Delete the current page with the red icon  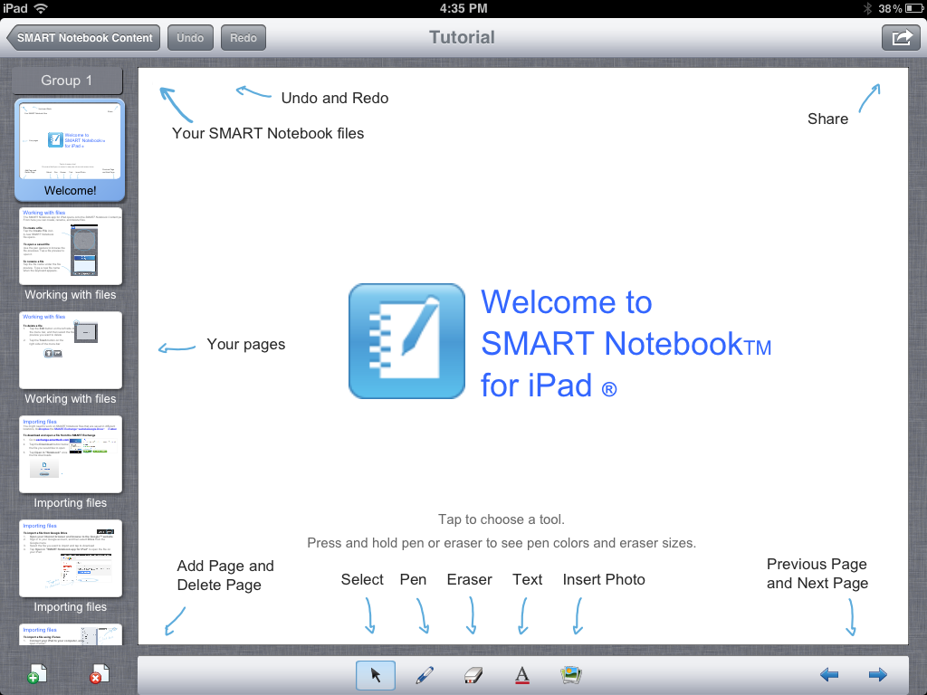click(100, 673)
